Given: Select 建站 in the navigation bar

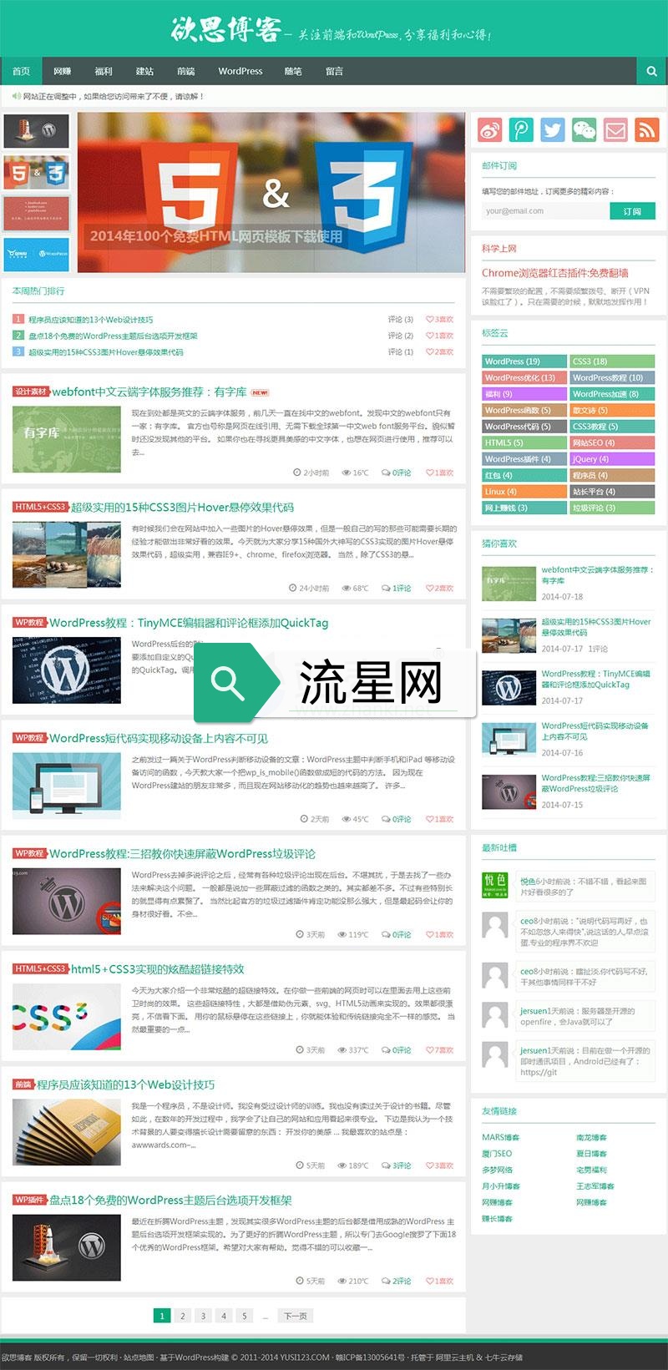Looking at the screenshot, I should tap(145, 71).
